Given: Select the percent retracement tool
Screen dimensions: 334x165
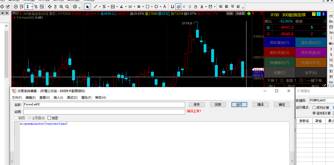Looking at the screenshot, I should (x=104, y=7).
